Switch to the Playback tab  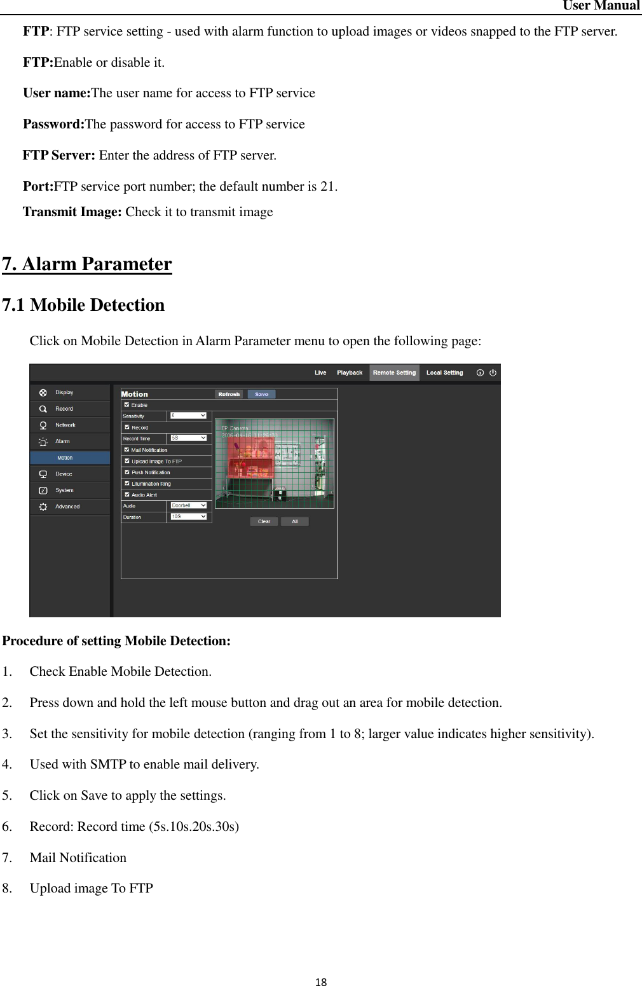point(350,372)
